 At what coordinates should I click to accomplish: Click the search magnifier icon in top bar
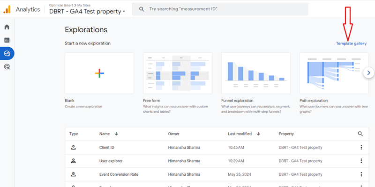tap(142, 9)
